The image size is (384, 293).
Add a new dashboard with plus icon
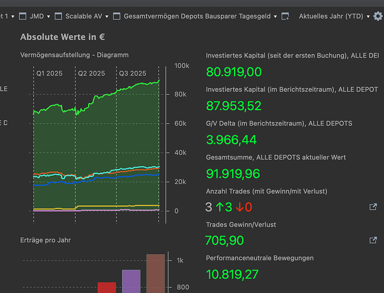click(x=286, y=16)
